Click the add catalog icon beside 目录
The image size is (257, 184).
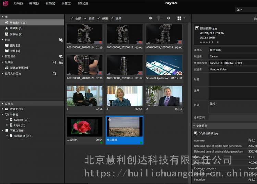61,40
